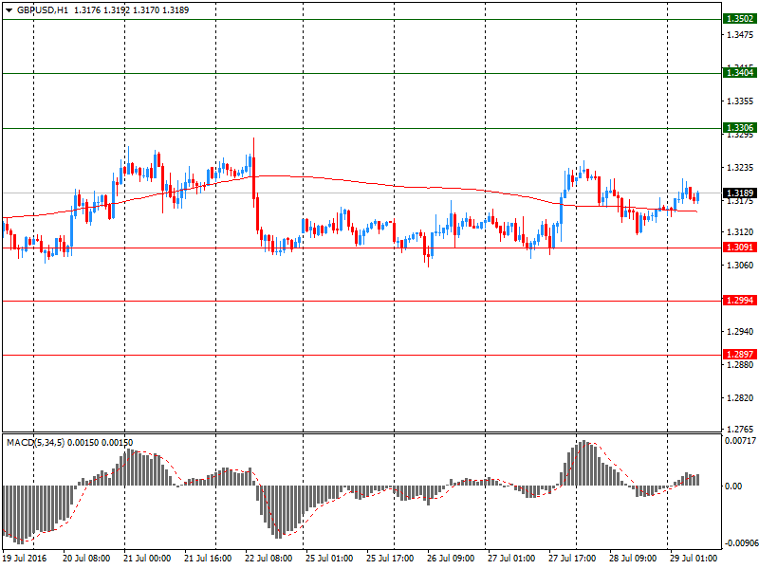Image resolution: width=759 pixels, height=569 pixels.
Task: Click the MACD(5,34,5) indicator label
Action: click(35, 443)
